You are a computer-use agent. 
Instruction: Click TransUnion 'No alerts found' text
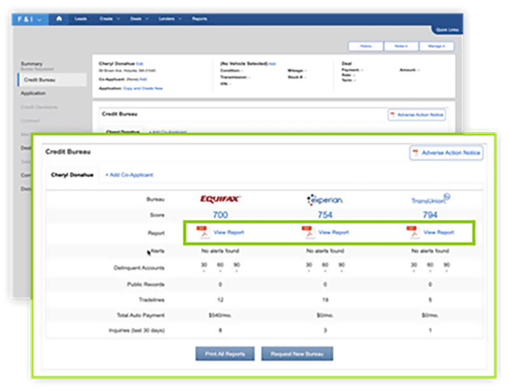coord(430,251)
